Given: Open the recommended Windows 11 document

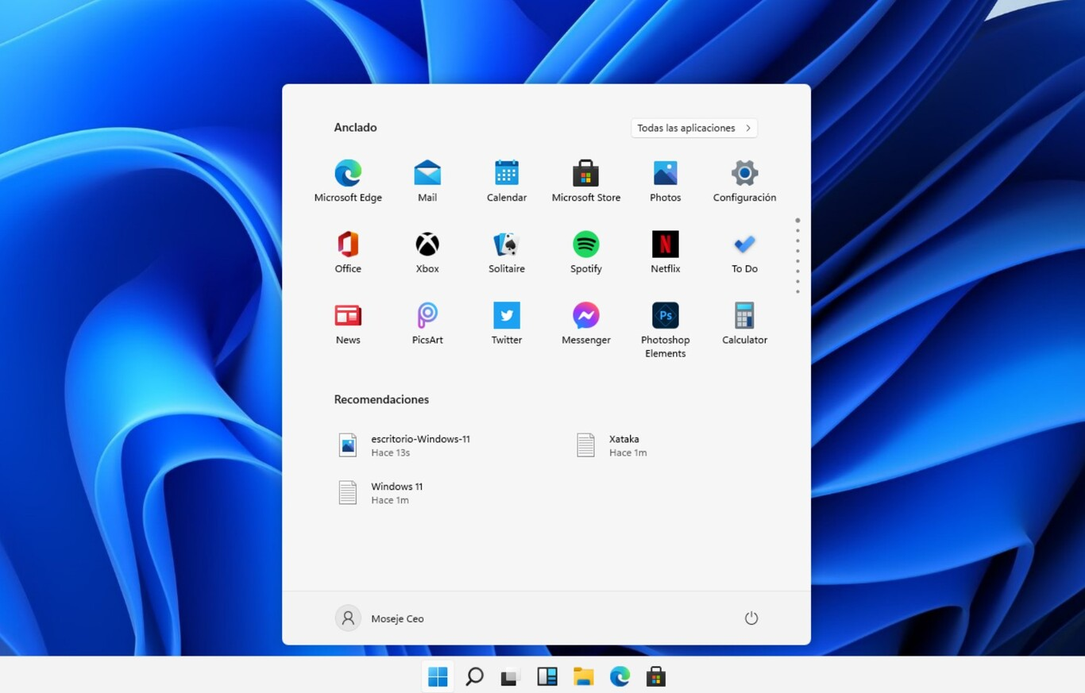Looking at the screenshot, I should pos(381,493).
